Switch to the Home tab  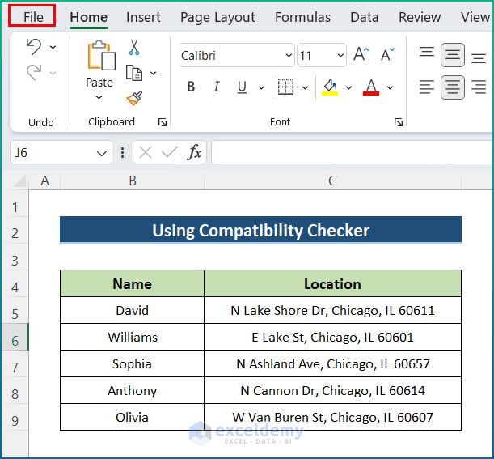coord(88,17)
